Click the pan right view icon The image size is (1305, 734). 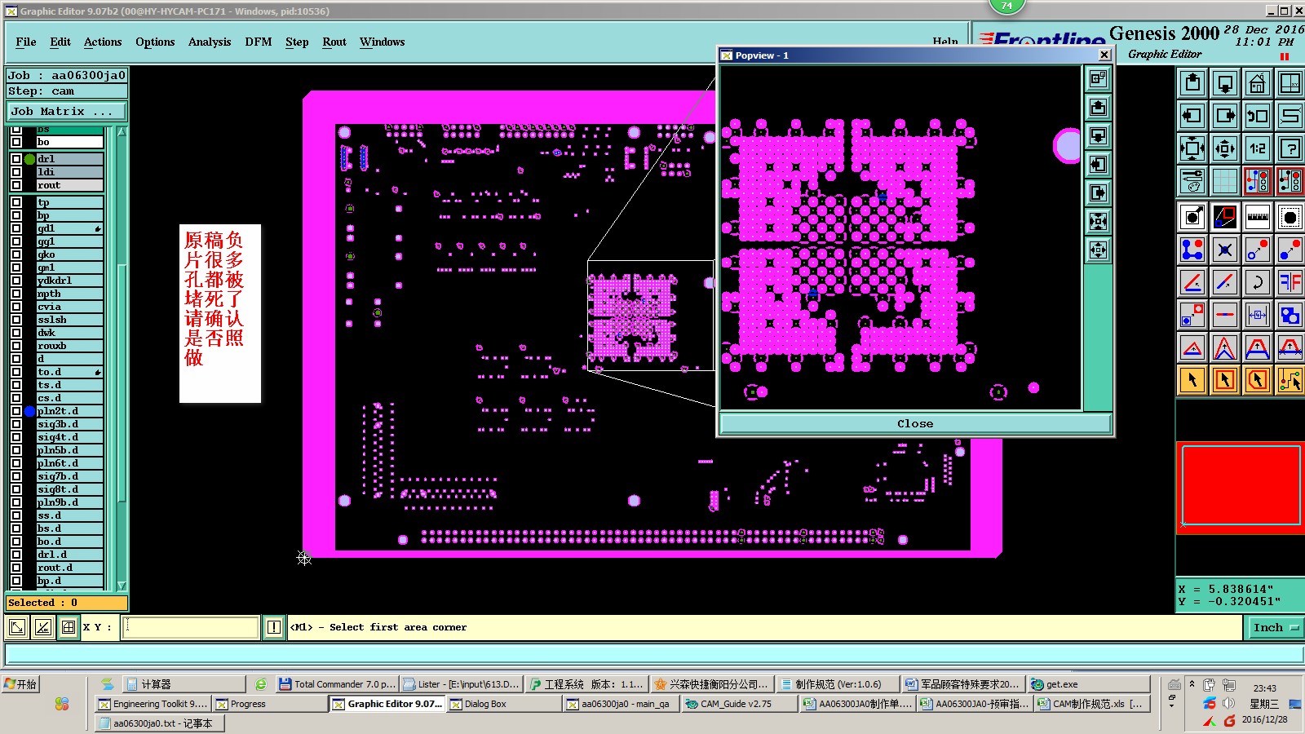(1225, 116)
